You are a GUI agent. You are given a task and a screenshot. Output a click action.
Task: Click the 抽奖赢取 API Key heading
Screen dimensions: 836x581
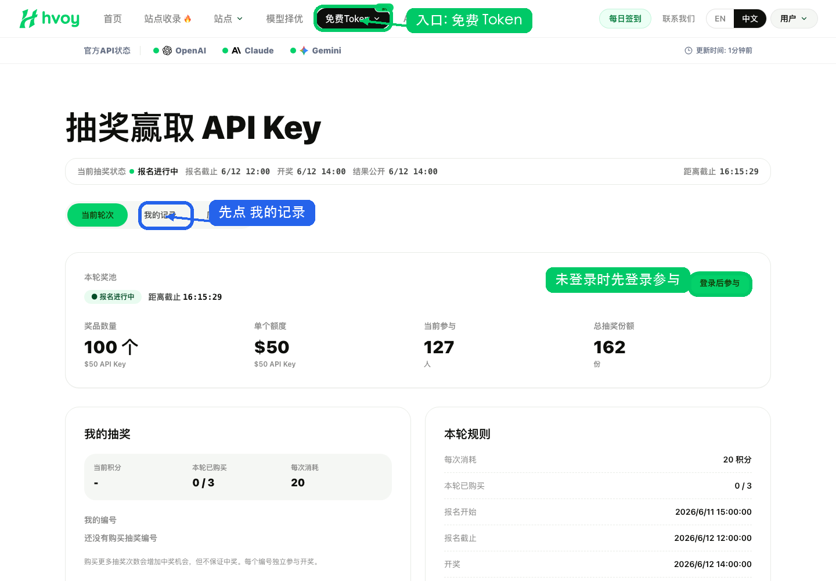click(x=193, y=128)
